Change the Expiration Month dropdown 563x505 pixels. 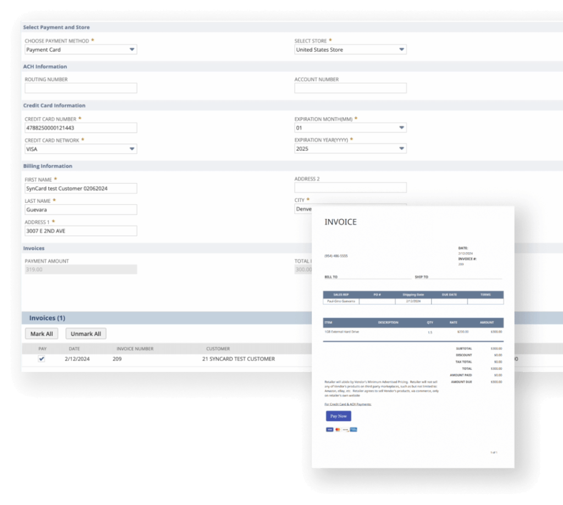tap(350, 128)
